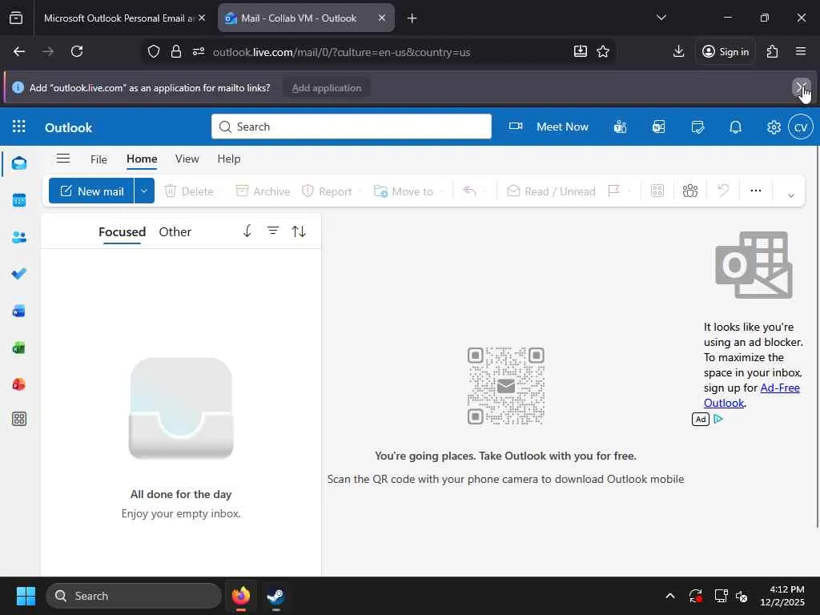820x615 pixels.
Task: Open Outlook settings gear
Action: [x=774, y=127]
